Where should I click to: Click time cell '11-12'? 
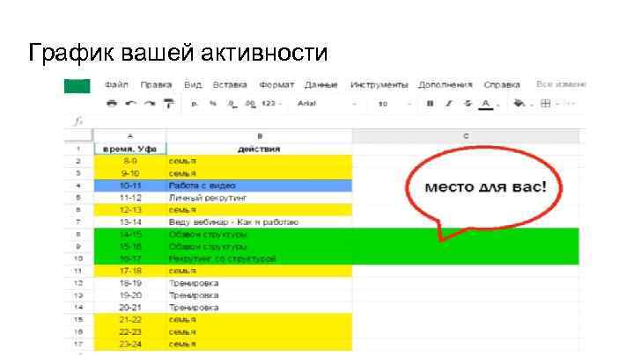[130, 198]
